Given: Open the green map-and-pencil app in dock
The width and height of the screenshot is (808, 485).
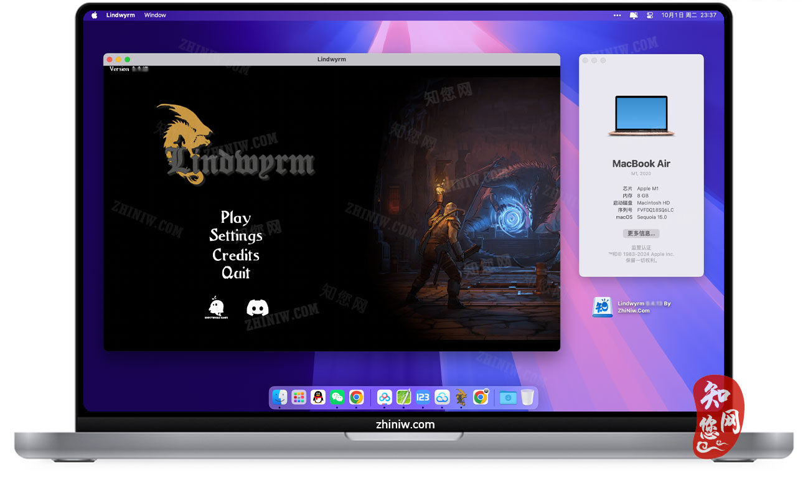Looking at the screenshot, I should (404, 397).
